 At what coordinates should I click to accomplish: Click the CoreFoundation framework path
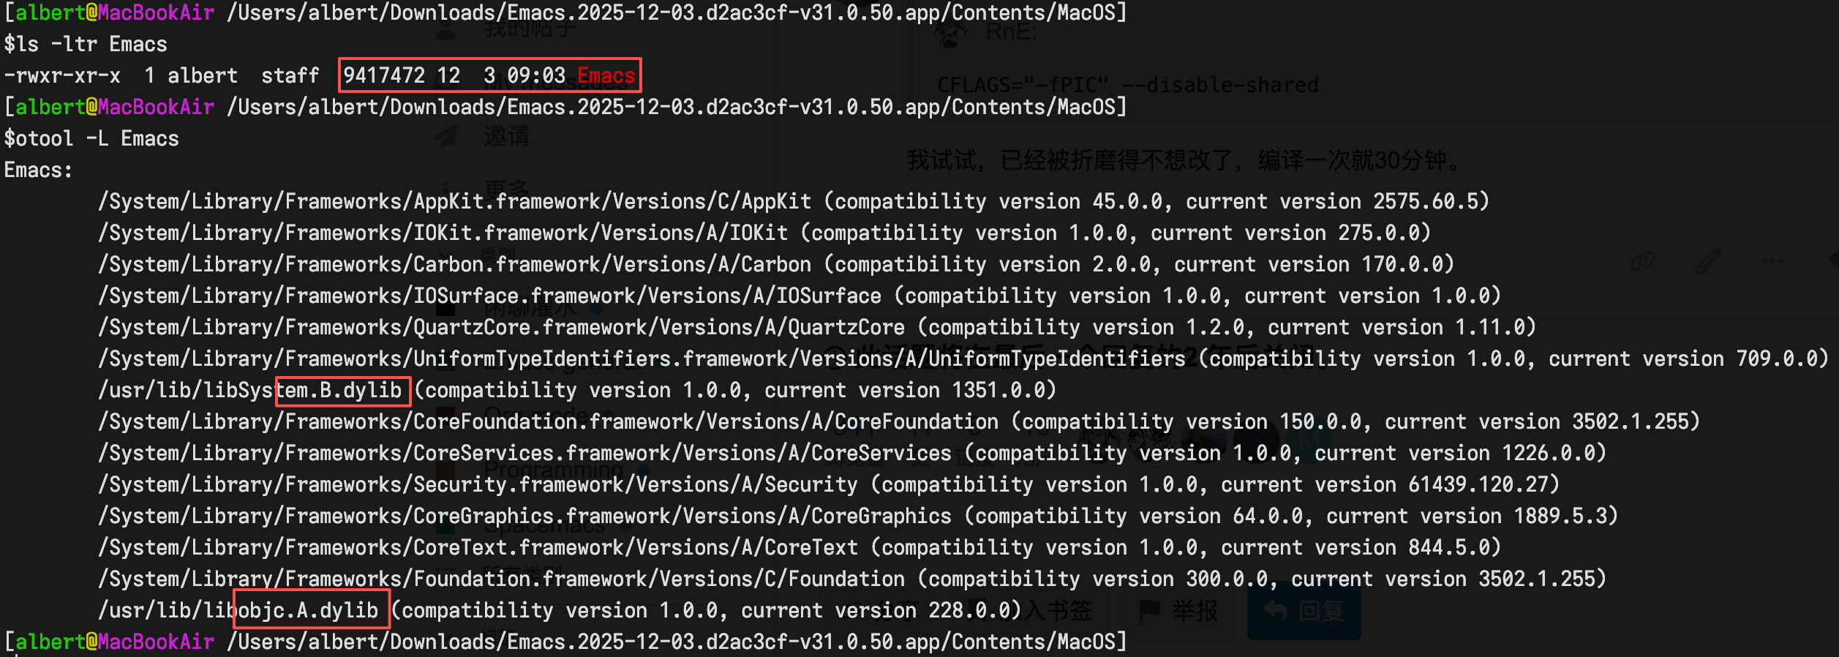[x=548, y=421]
